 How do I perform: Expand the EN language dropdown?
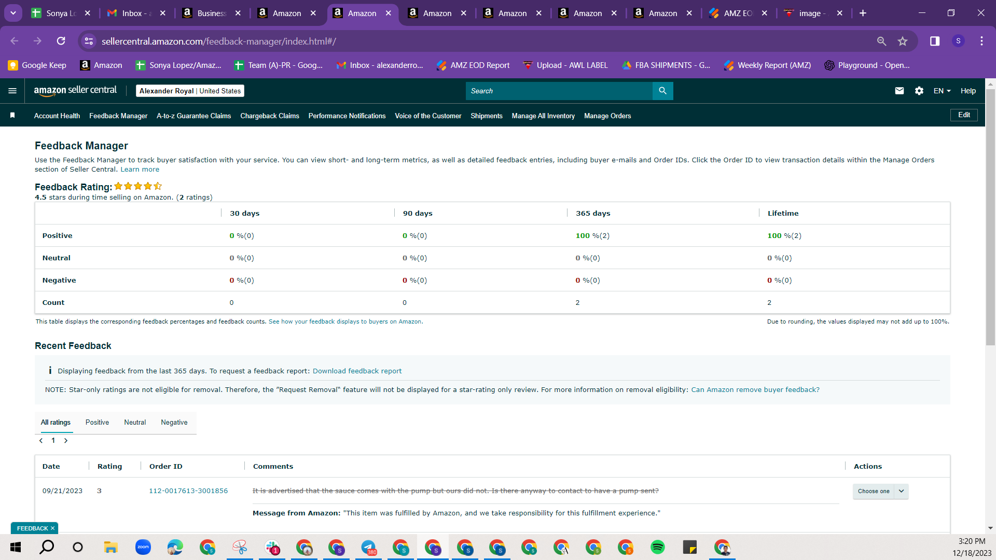point(942,91)
